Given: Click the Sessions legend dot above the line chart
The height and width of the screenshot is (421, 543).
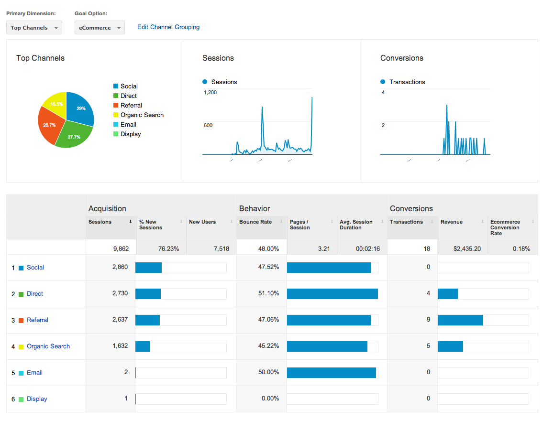Looking at the screenshot, I should (x=205, y=82).
